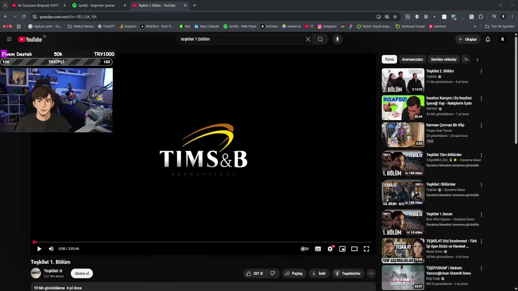518x291 pixels.
Task: Open options menu for Karman Çorman Bir Klip
Action: coord(481,126)
